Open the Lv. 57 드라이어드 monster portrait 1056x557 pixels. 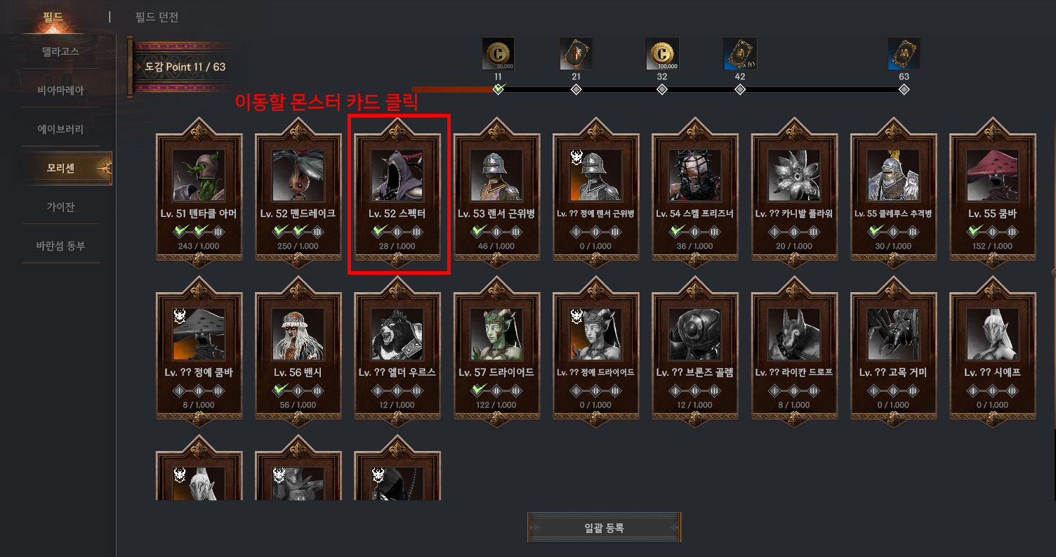tap(498, 334)
